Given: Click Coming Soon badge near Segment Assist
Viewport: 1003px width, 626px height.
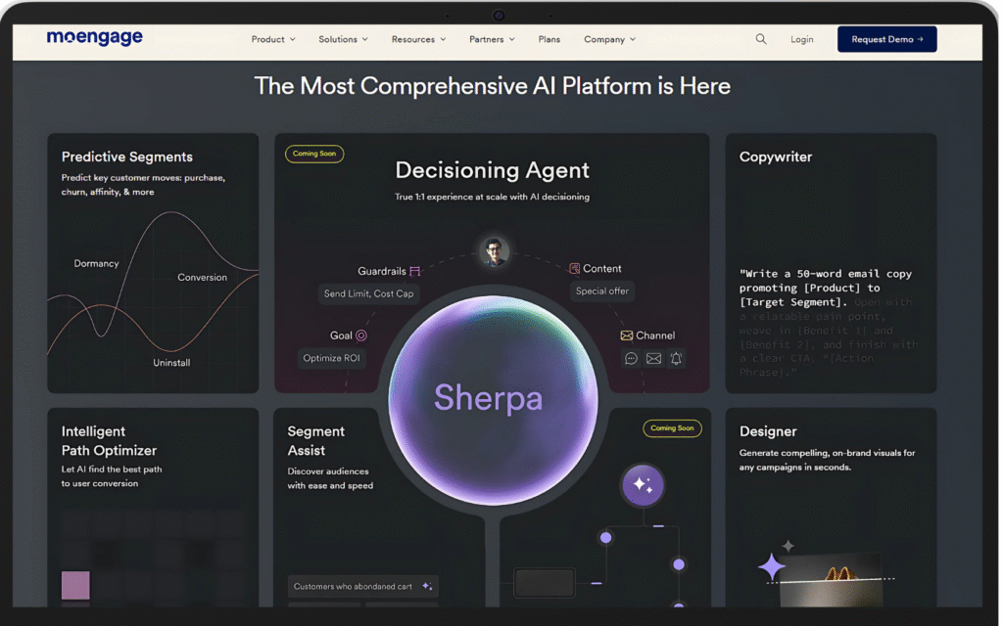Looking at the screenshot, I should pyautogui.click(x=672, y=428).
